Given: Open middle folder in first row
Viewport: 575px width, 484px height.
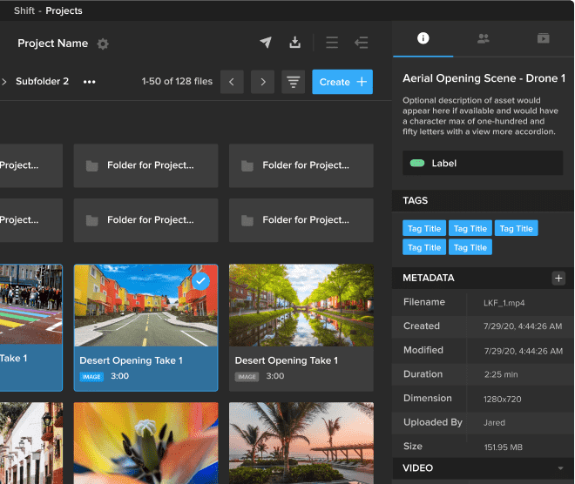Looking at the screenshot, I should pos(146,165).
